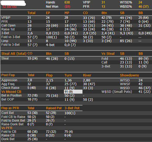The image size is (152, 142).
Task: Click the Hands count value 638
Action: click(67, 2)
